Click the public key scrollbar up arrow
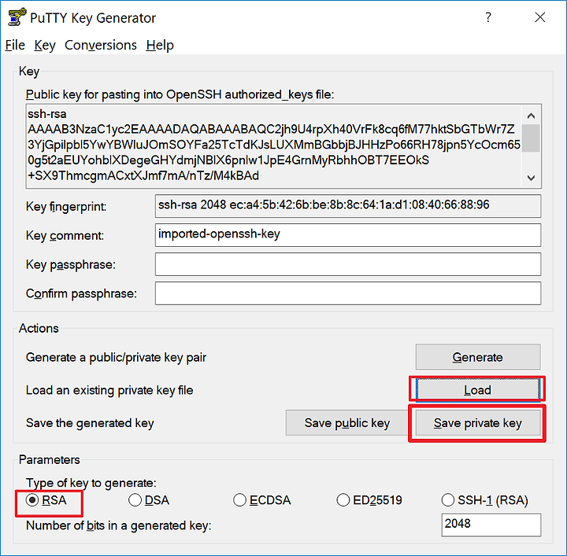This screenshot has height=556, width=567. (x=531, y=116)
